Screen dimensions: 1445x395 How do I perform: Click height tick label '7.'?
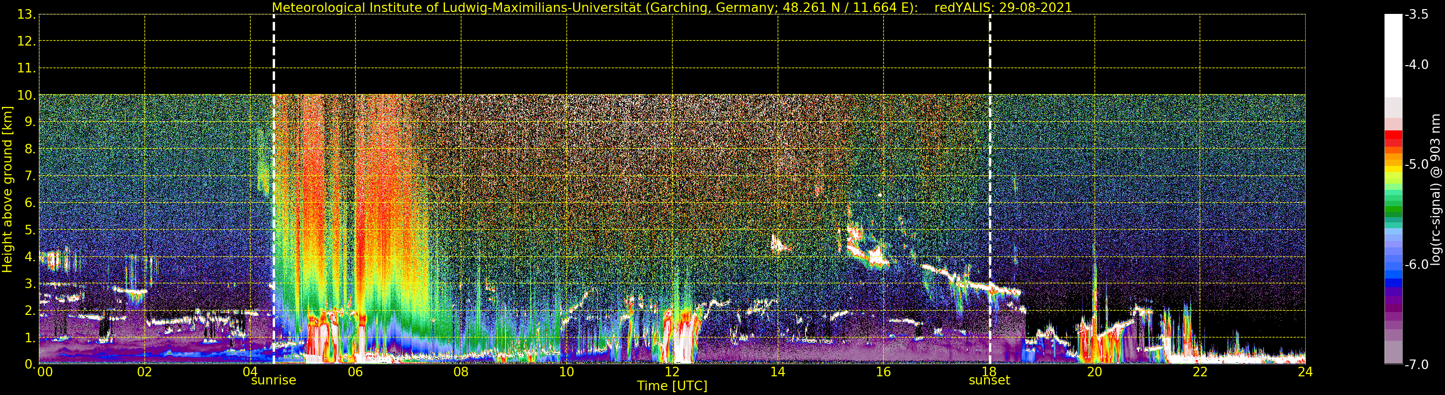tap(30, 176)
